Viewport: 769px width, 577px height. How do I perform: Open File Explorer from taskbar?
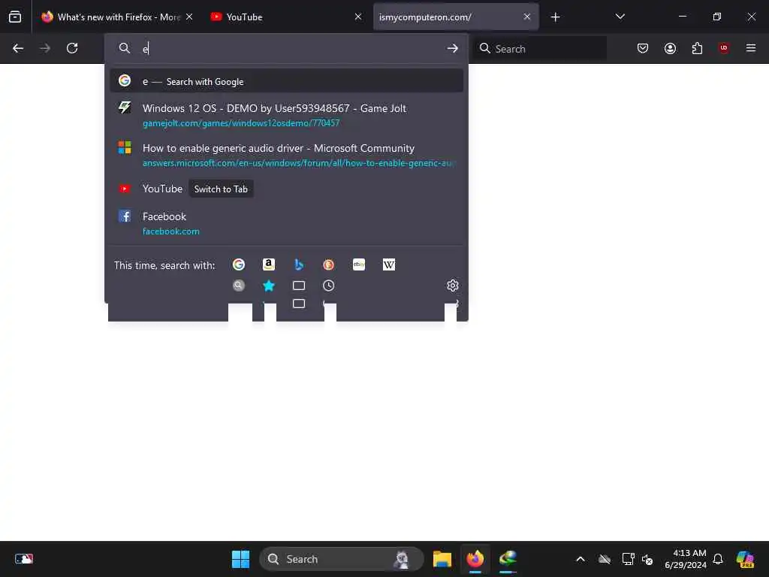pyautogui.click(x=442, y=559)
